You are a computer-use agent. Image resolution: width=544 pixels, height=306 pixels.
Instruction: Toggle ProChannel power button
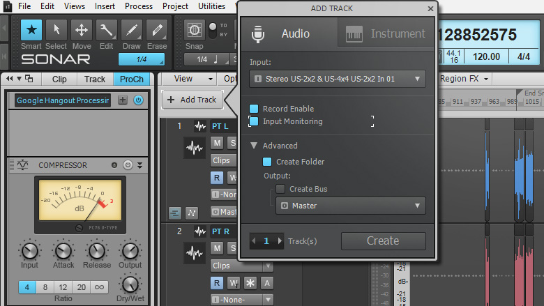138,100
